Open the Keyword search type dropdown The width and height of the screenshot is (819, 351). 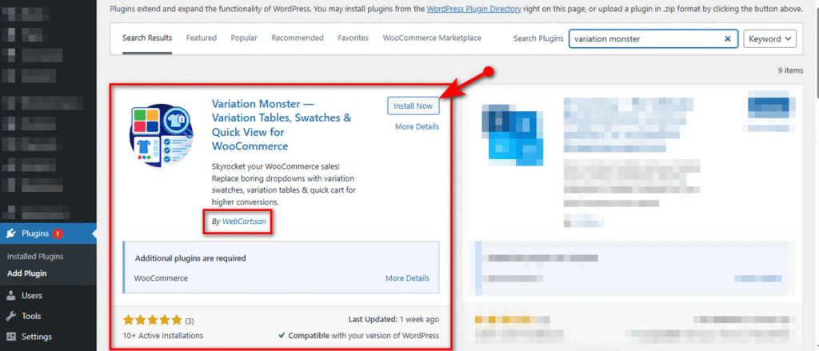click(769, 38)
